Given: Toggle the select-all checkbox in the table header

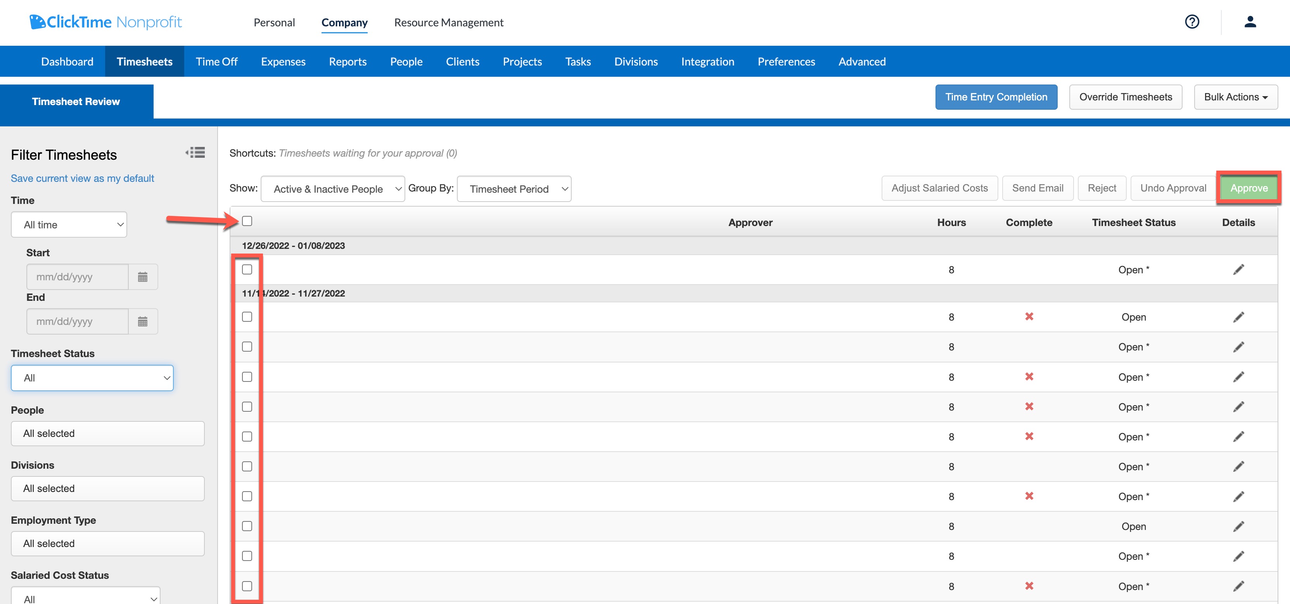Looking at the screenshot, I should point(247,221).
